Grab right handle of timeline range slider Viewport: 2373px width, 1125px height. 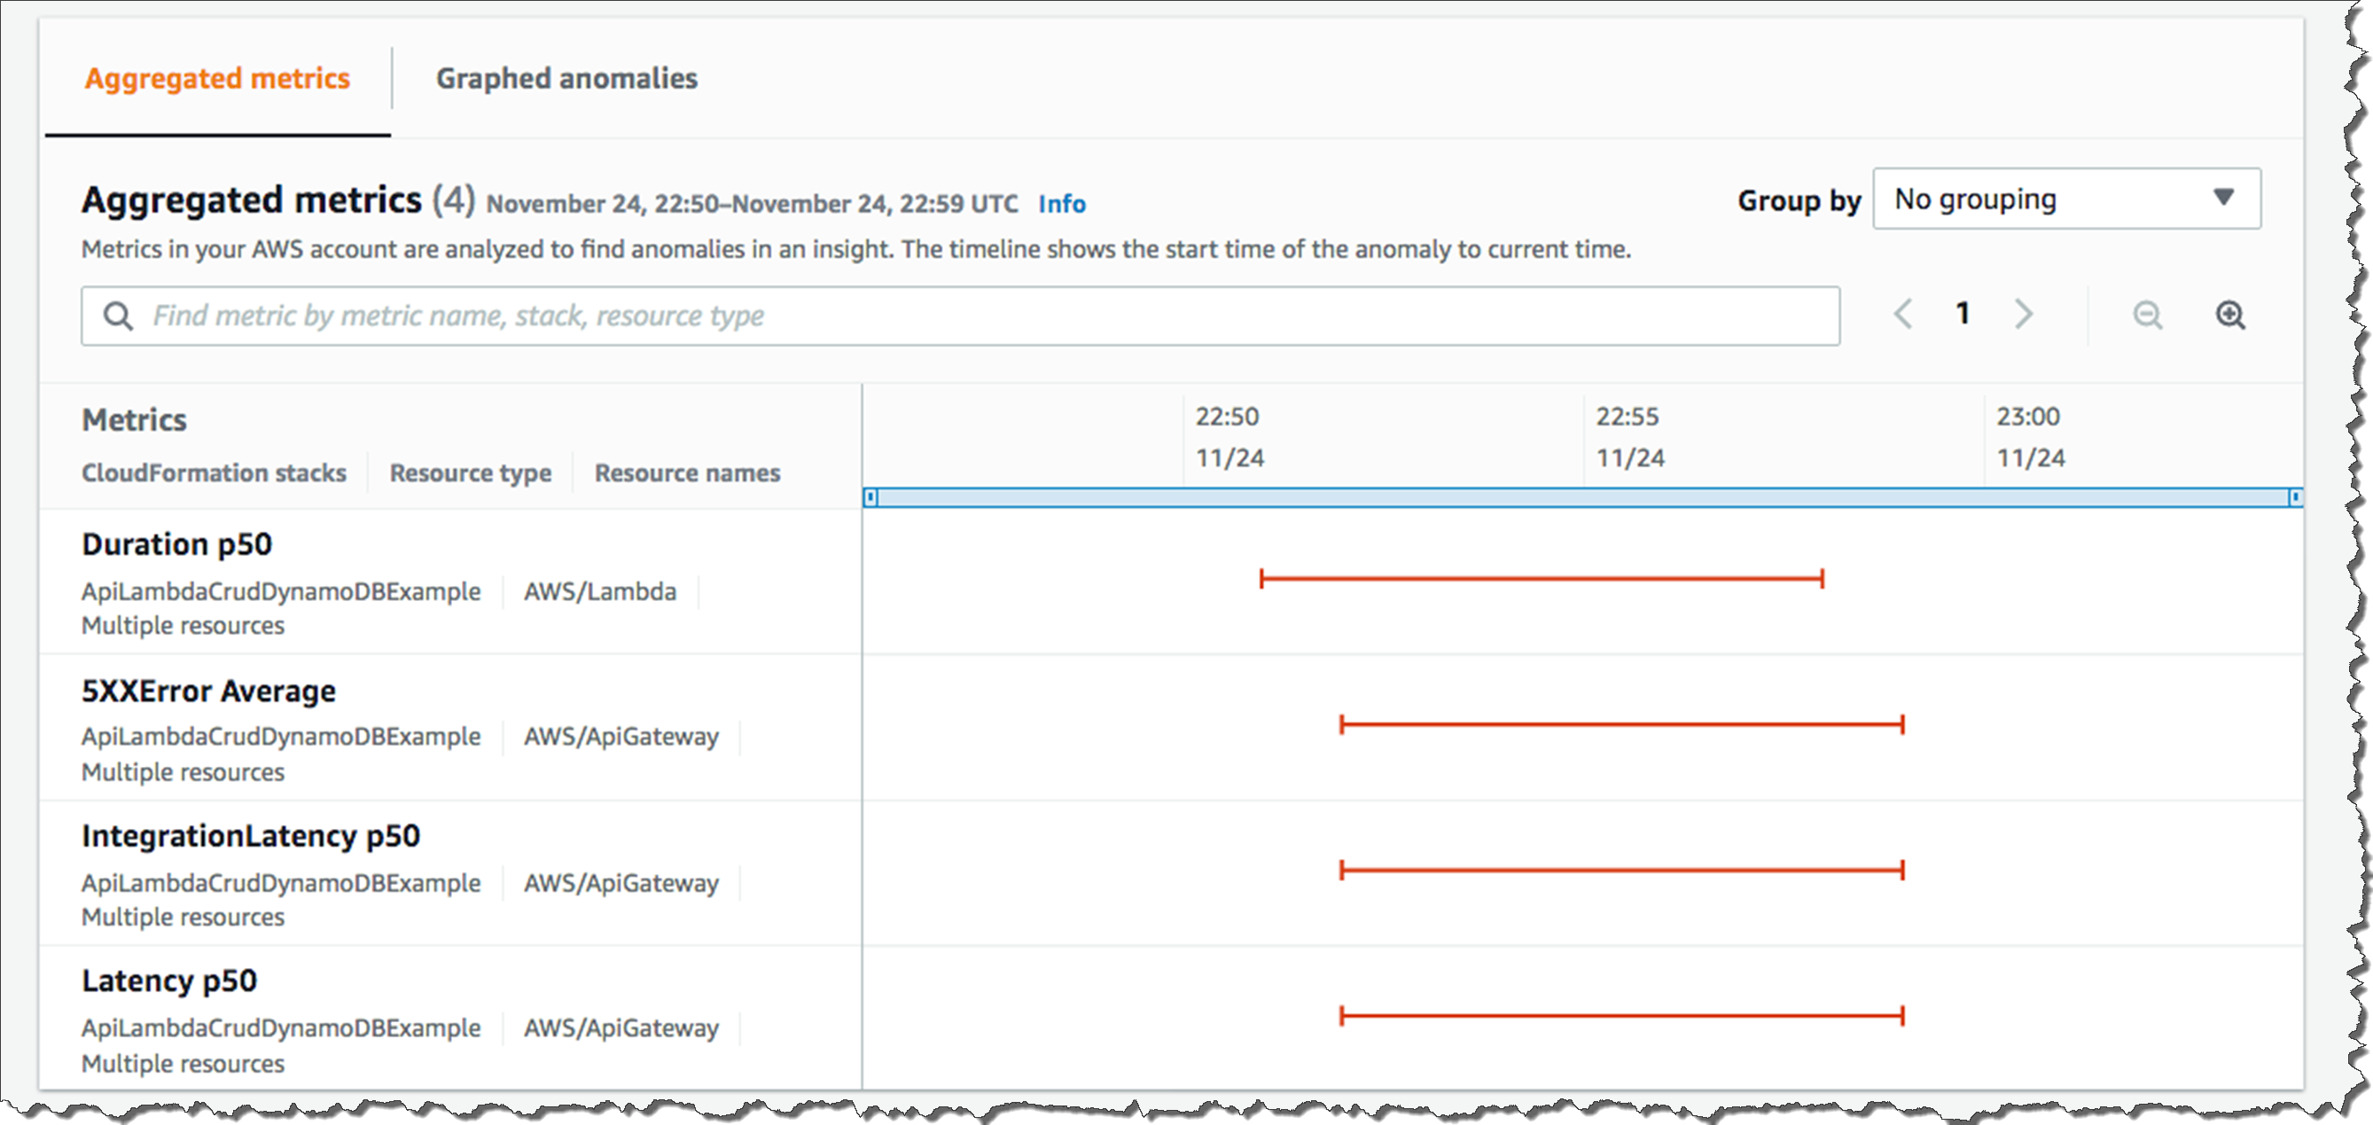(2294, 497)
